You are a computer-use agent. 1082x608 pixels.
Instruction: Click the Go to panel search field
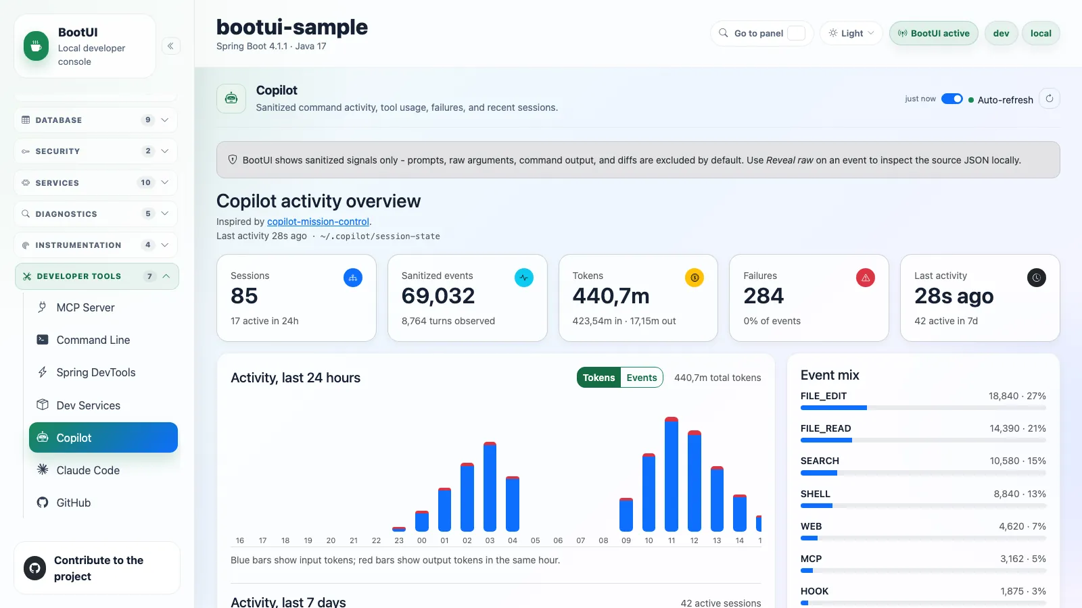point(762,33)
